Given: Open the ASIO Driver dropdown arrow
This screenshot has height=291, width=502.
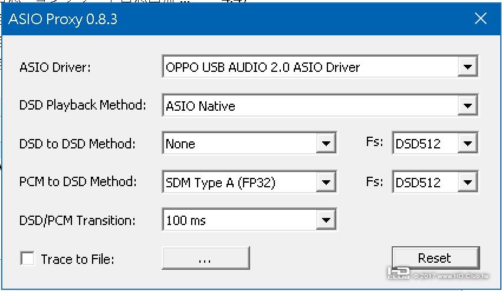Looking at the screenshot, I should 467,67.
